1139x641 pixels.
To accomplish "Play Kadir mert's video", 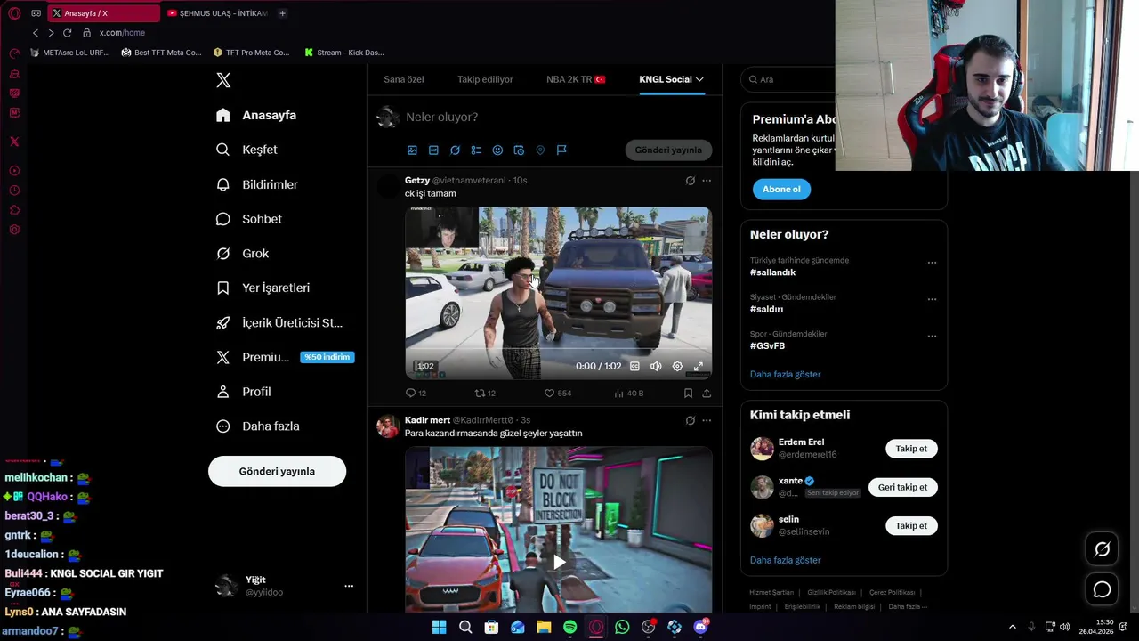I will pyautogui.click(x=559, y=562).
